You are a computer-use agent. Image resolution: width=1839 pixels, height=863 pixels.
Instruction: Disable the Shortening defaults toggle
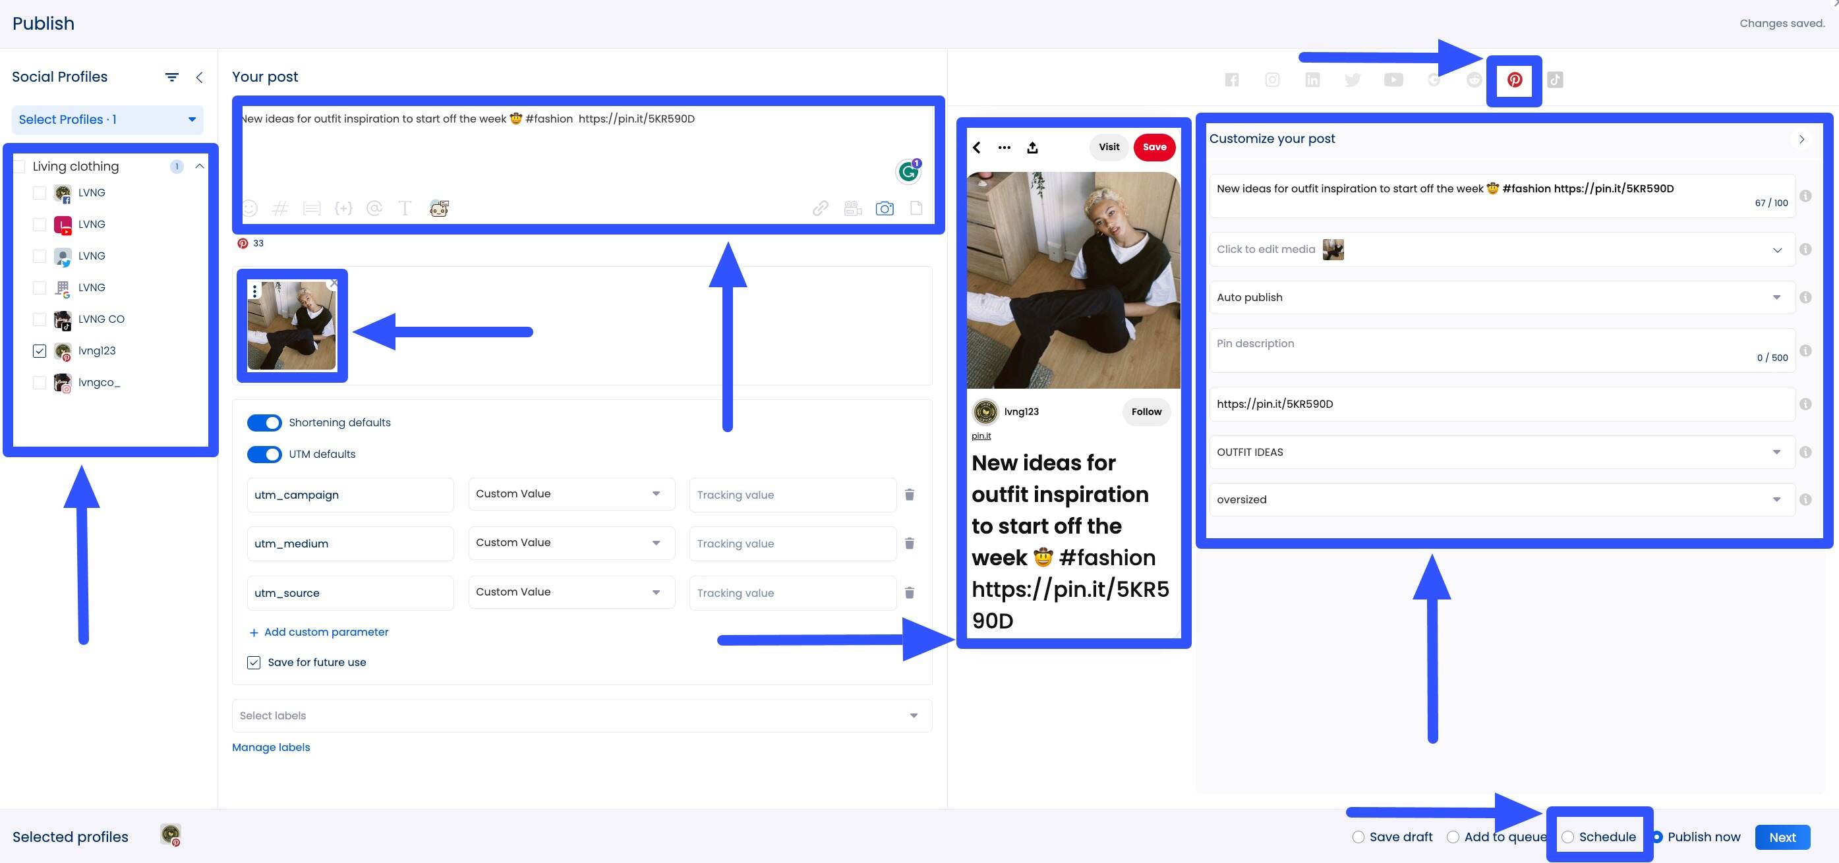[x=264, y=422]
